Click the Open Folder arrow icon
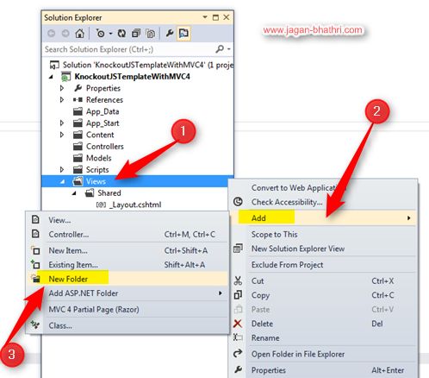This screenshot has width=429, height=378. (x=238, y=353)
